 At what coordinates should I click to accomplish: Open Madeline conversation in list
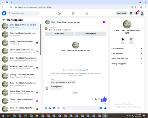20,68
